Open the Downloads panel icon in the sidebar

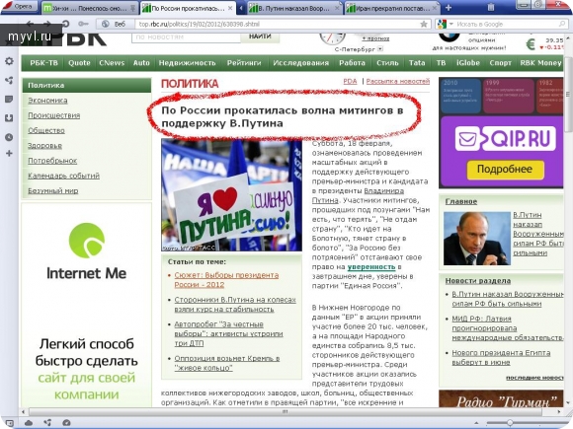[x=9, y=117]
